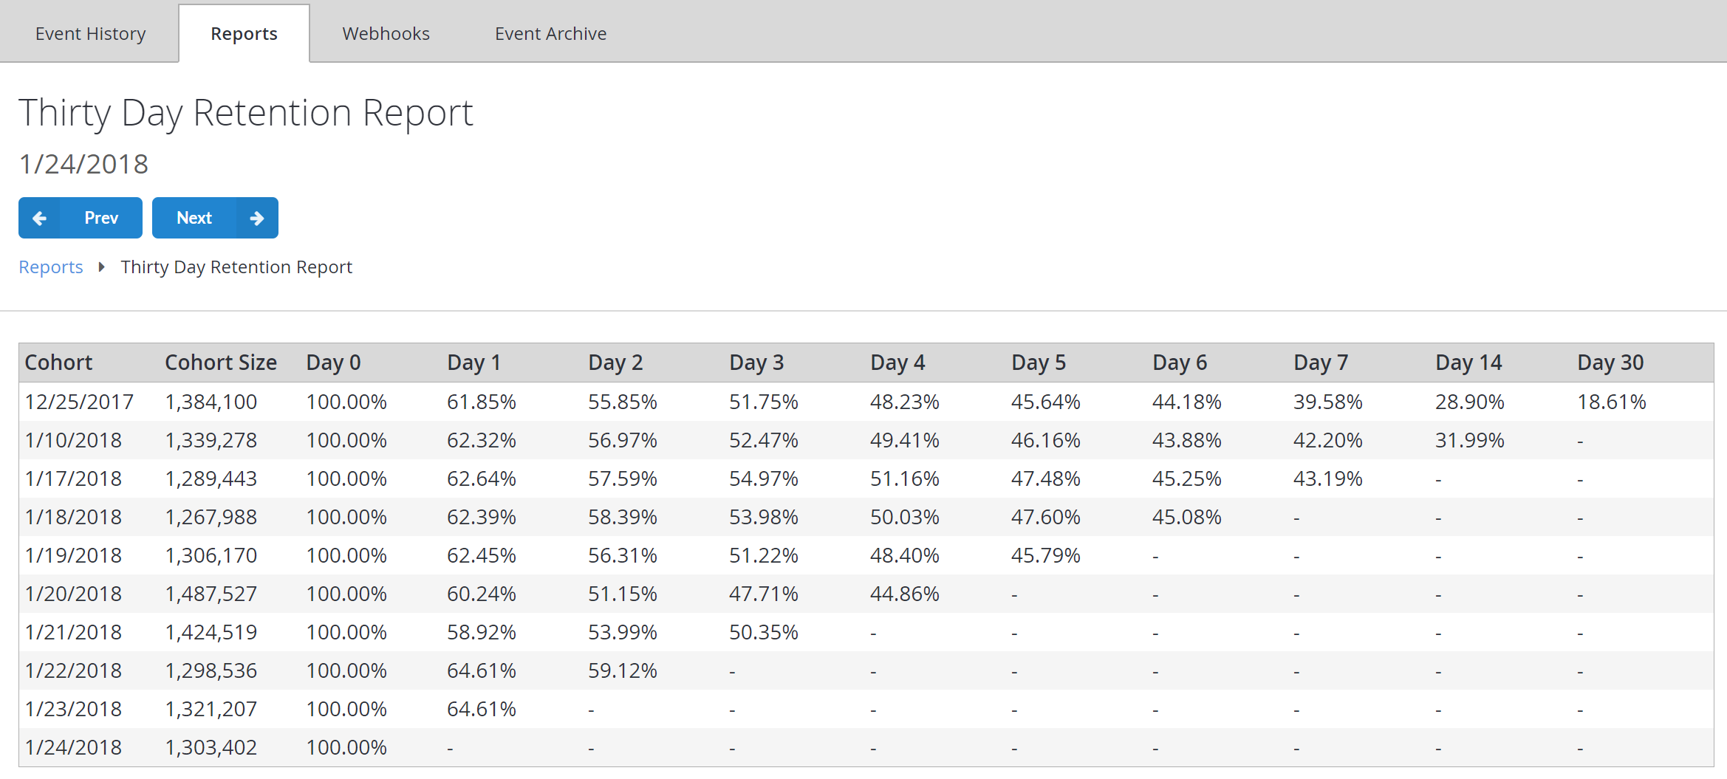1727x779 pixels.
Task: Click the Day 2 column header
Action: point(615,363)
